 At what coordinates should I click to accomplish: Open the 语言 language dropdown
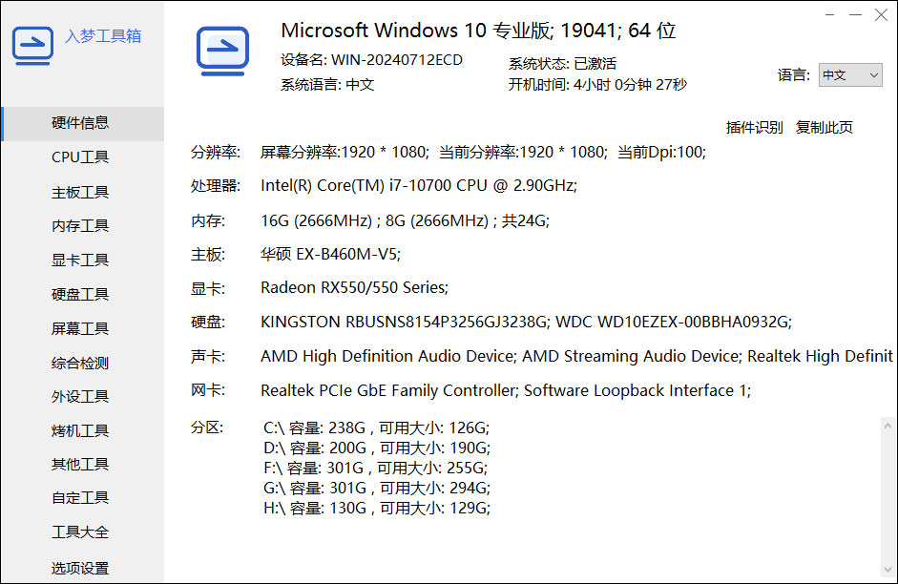pyautogui.click(x=849, y=75)
